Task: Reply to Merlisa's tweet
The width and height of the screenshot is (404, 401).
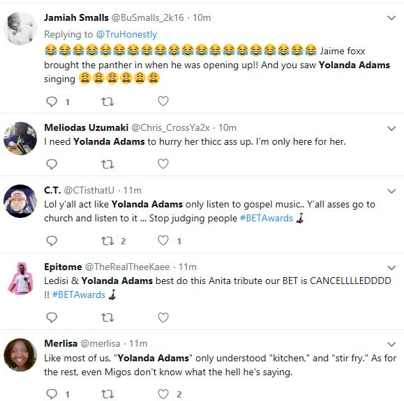Action: click(52, 394)
